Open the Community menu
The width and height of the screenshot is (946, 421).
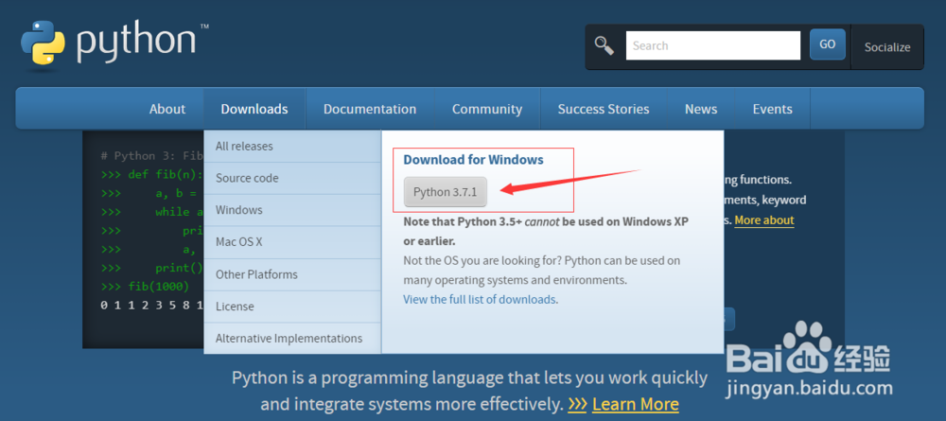tap(487, 109)
